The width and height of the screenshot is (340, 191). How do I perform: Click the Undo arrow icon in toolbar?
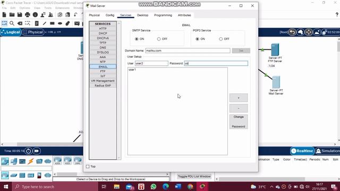[75, 15]
